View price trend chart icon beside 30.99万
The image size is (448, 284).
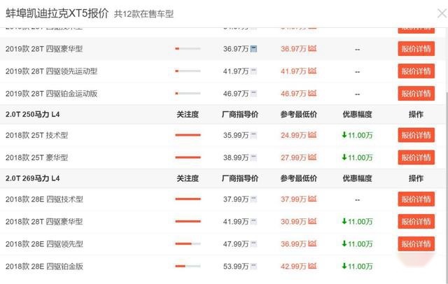pyautogui.click(x=312, y=221)
